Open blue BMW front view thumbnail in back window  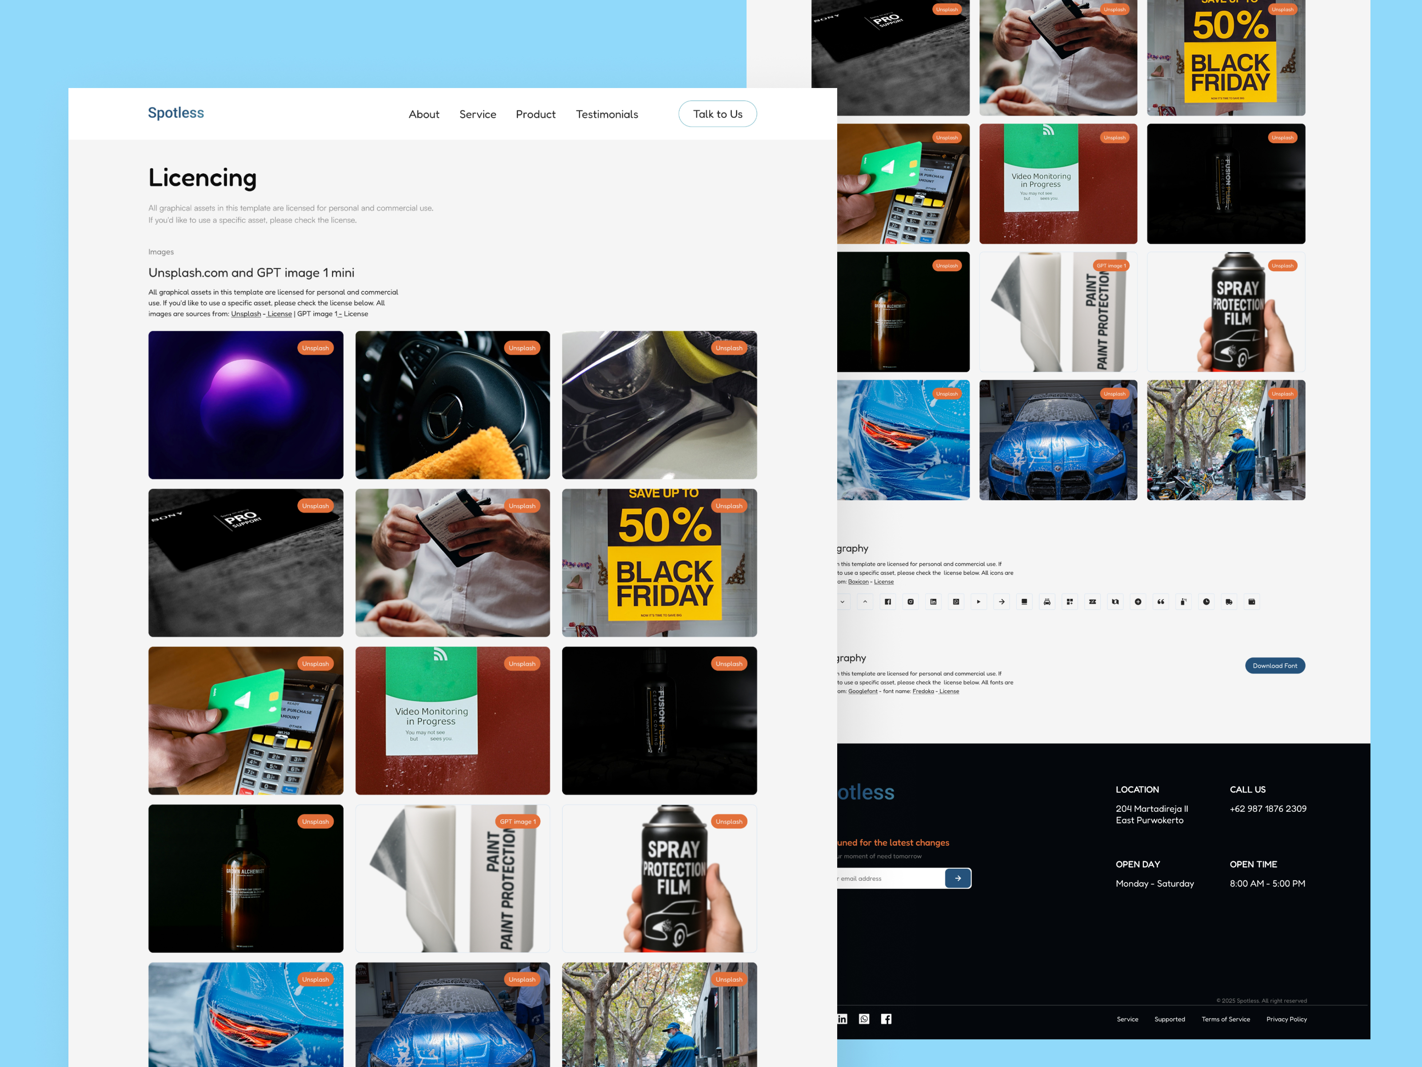pos(1058,440)
